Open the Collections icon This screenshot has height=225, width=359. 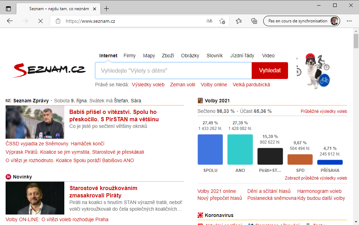254,21
